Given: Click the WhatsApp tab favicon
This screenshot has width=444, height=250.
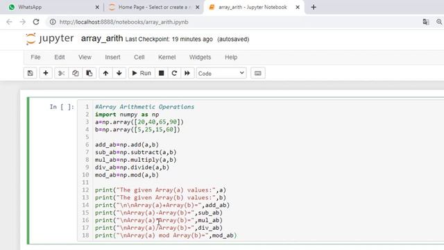Looking at the screenshot, I should click(x=12, y=7).
